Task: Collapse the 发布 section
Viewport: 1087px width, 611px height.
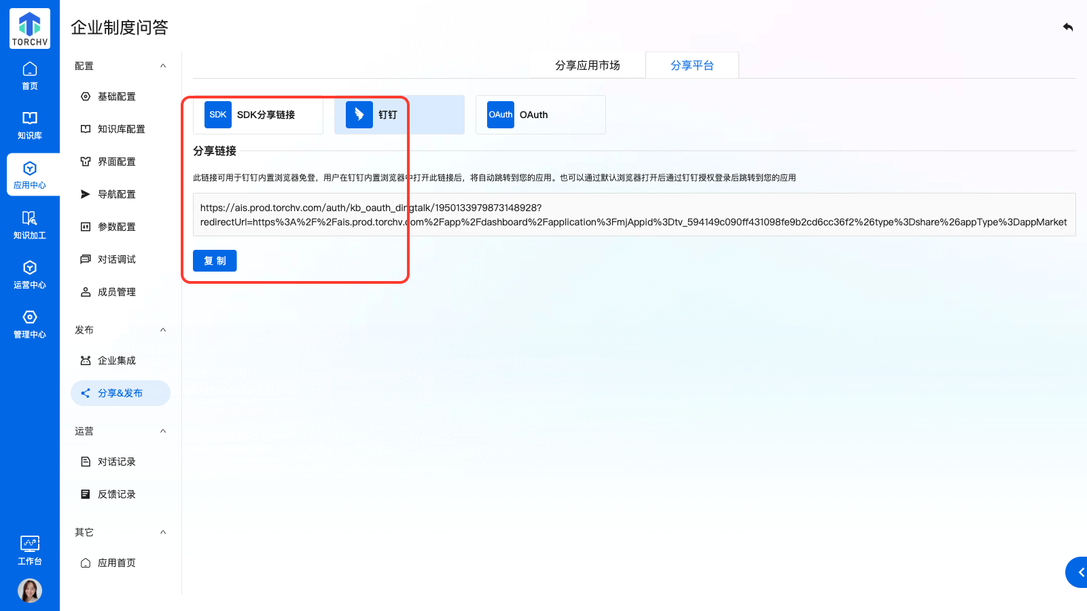Action: click(163, 330)
